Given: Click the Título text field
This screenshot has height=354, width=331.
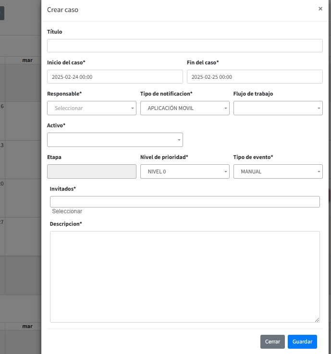Looking at the screenshot, I should 184,46.
